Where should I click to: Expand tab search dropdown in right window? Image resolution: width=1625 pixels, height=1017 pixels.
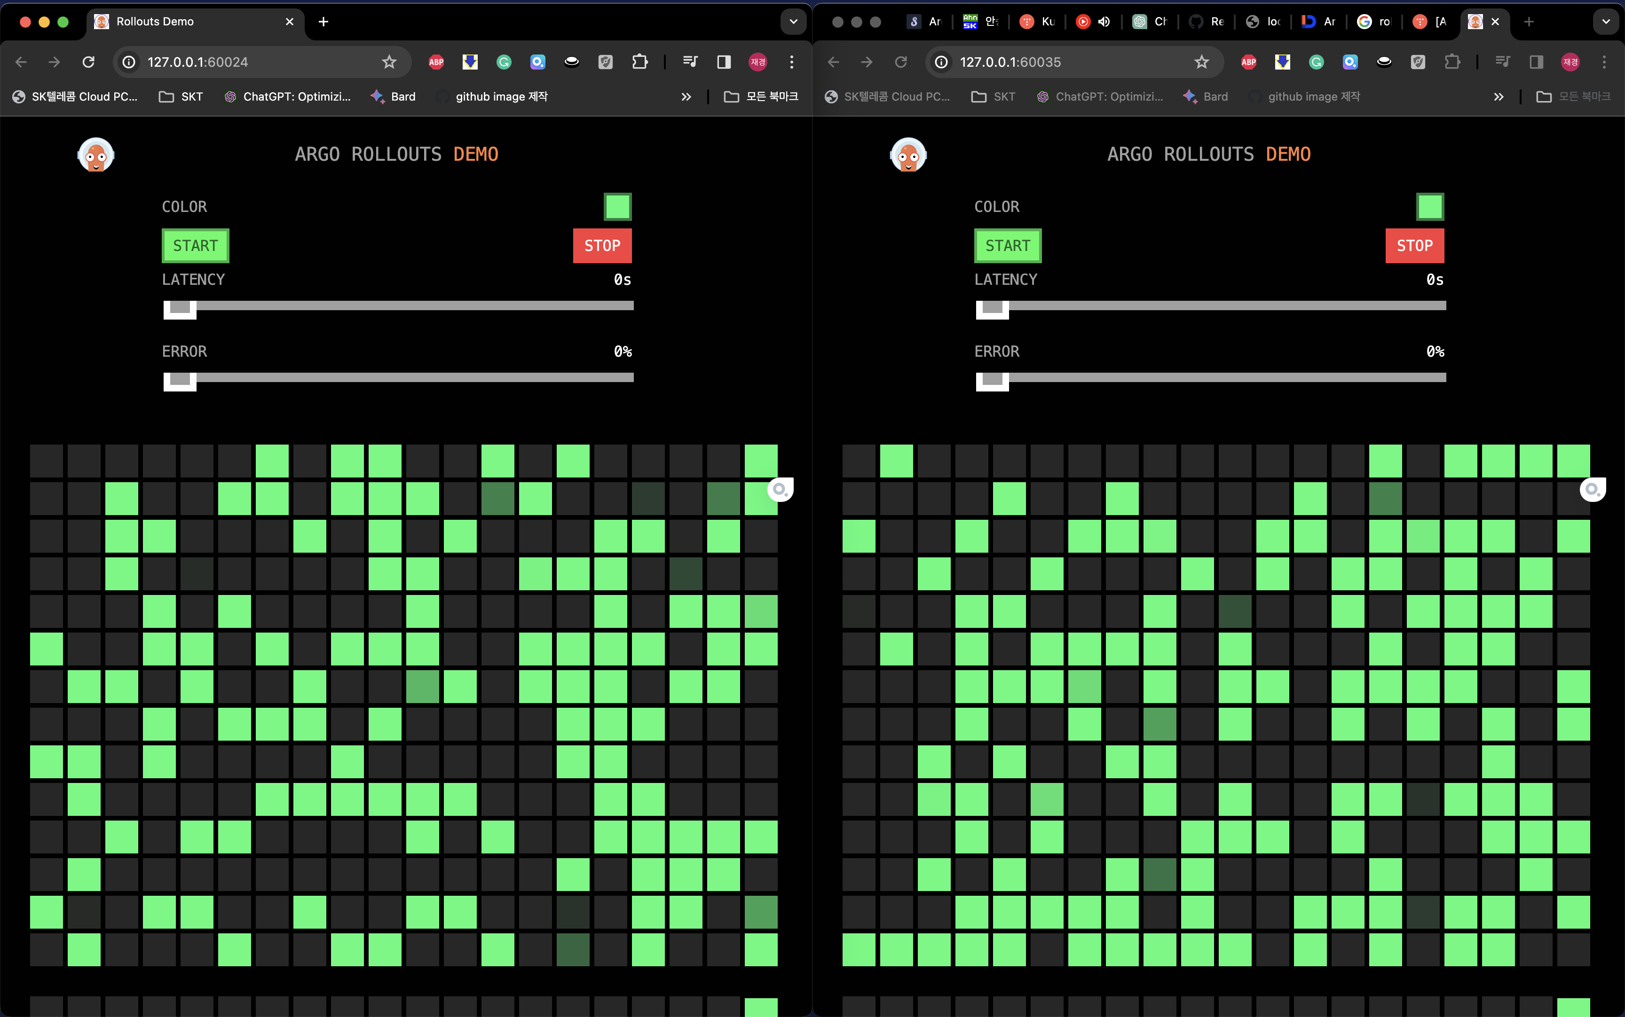coord(1606,22)
